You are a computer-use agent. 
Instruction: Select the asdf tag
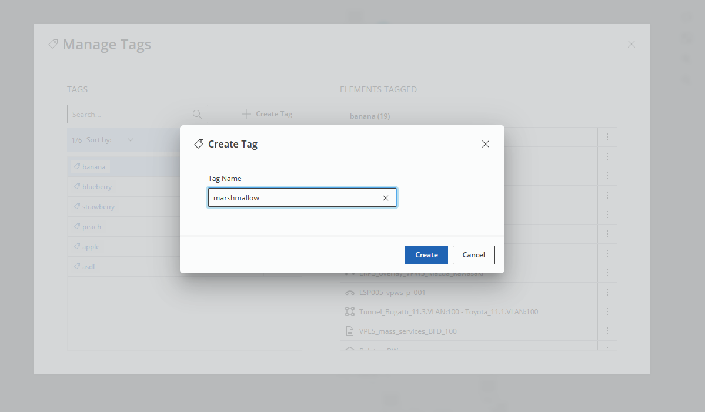point(88,267)
